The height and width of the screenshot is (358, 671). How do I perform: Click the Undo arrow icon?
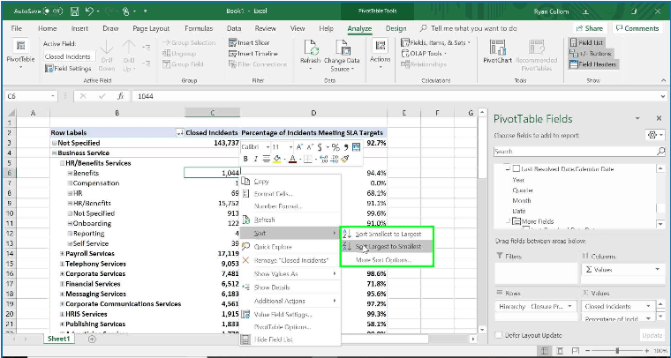pos(89,11)
